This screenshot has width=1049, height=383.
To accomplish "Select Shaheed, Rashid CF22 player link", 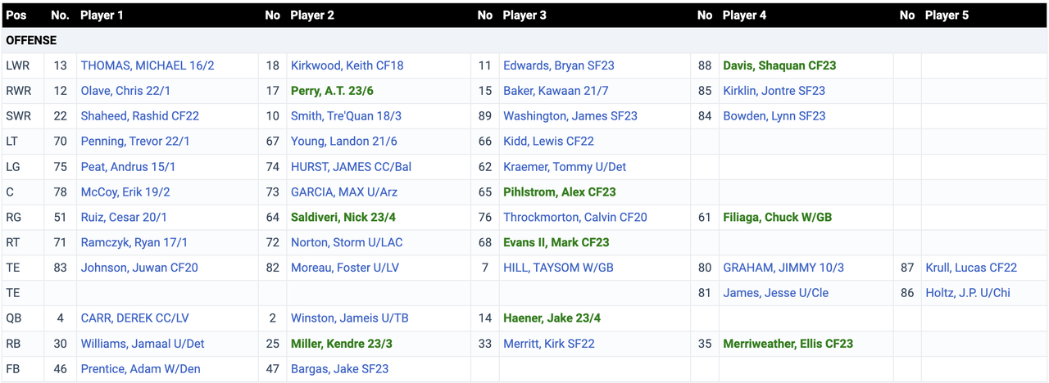I will click(x=139, y=116).
